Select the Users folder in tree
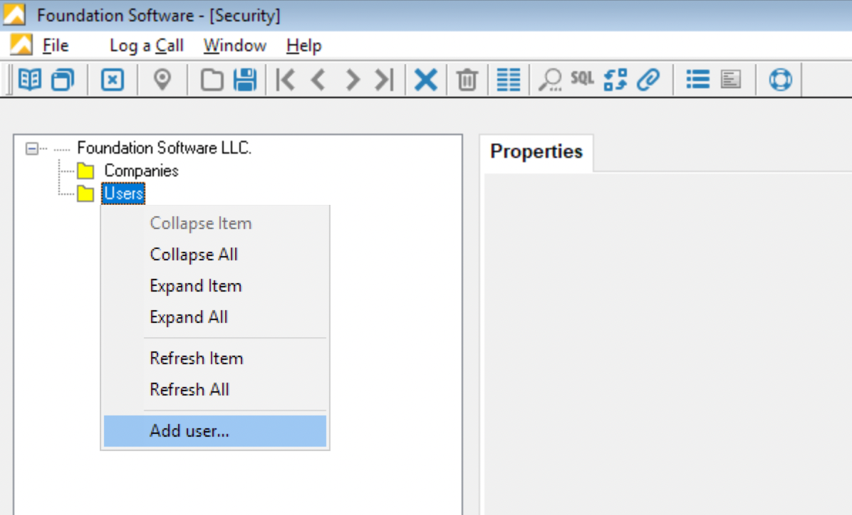 (x=124, y=193)
